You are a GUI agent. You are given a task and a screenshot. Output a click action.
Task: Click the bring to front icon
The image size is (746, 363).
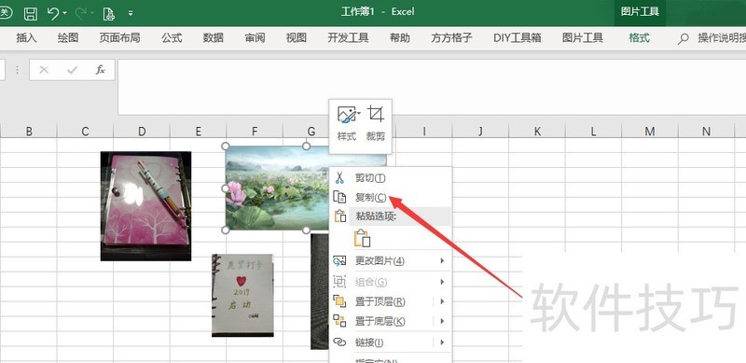[x=339, y=301]
